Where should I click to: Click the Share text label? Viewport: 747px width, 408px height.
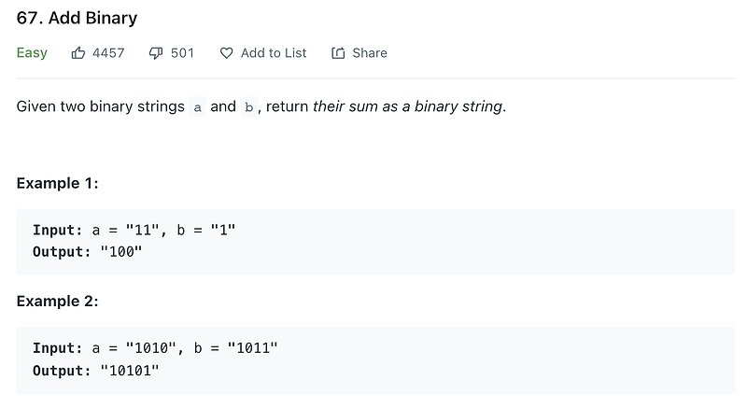coord(370,53)
